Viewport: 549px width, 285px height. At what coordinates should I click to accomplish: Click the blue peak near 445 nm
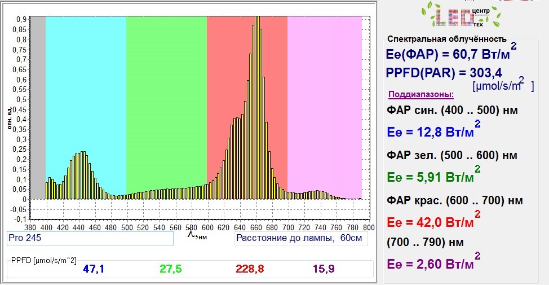[x=83, y=176]
